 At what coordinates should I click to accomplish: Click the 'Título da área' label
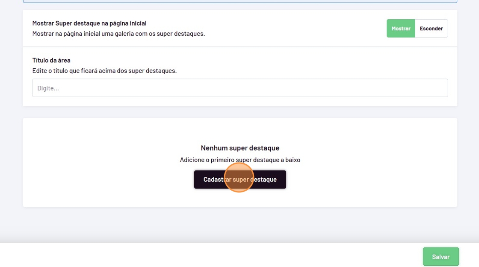(x=51, y=60)
